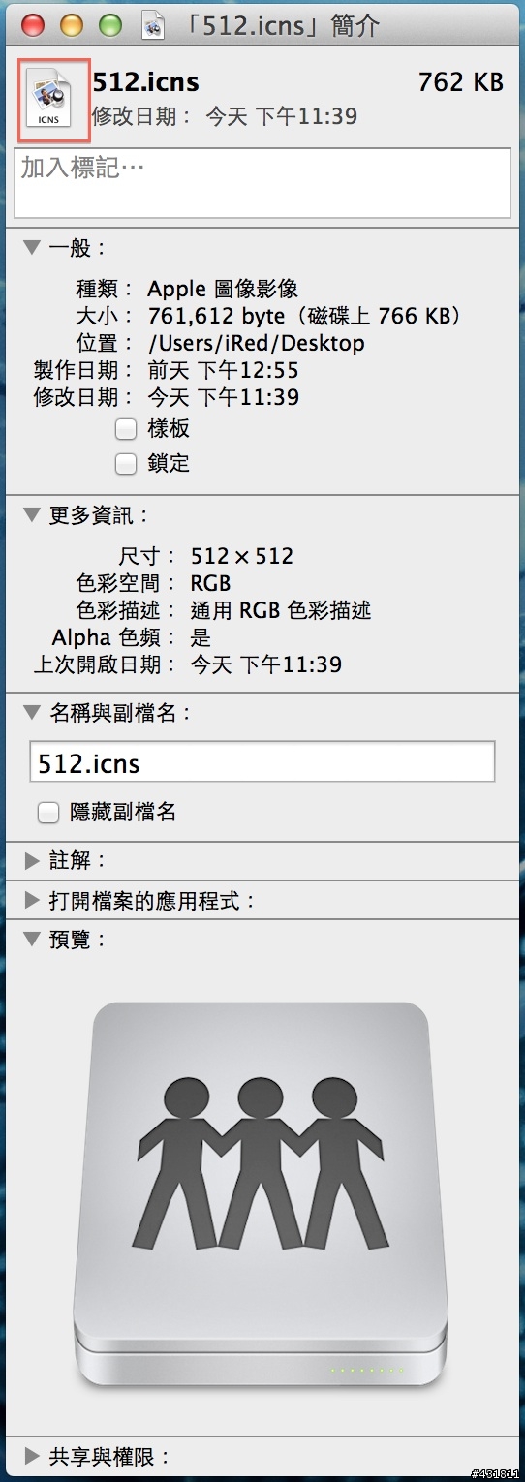Screen dimensions: 525x1482
Task: Toggle the 鎖定 checkbox
Action: coord(126,463)
